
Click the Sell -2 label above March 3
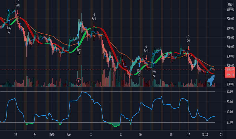[94, 17]
